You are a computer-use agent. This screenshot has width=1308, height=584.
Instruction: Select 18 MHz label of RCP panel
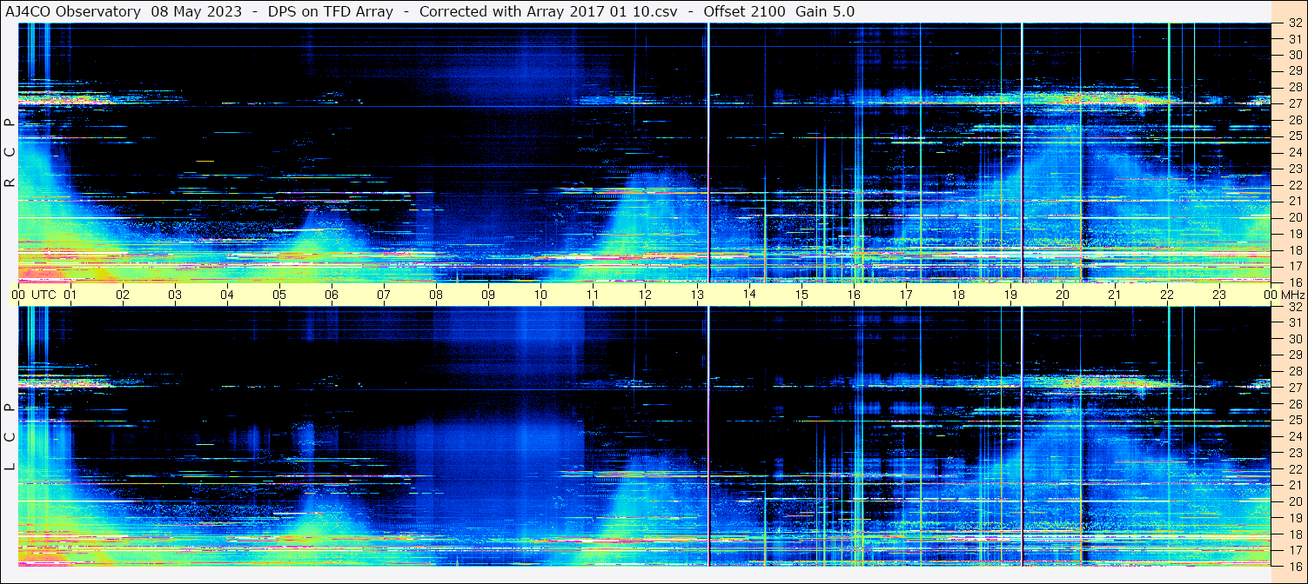(x=1294, y=250)
